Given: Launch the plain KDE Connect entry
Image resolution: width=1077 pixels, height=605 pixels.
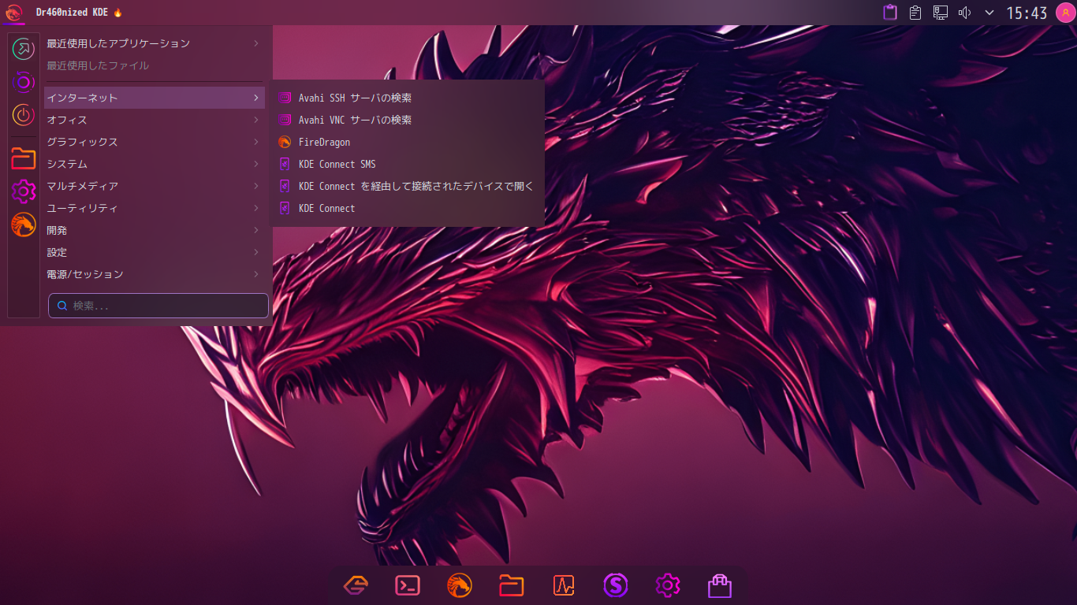Looking at the screenshot, I should [408, 208].
